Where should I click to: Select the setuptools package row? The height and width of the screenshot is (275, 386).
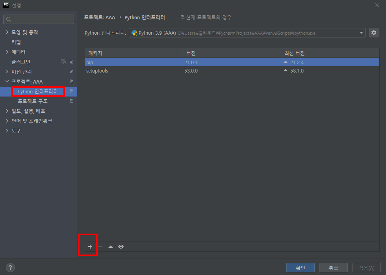pyautogui.click(x=232, y=71)
